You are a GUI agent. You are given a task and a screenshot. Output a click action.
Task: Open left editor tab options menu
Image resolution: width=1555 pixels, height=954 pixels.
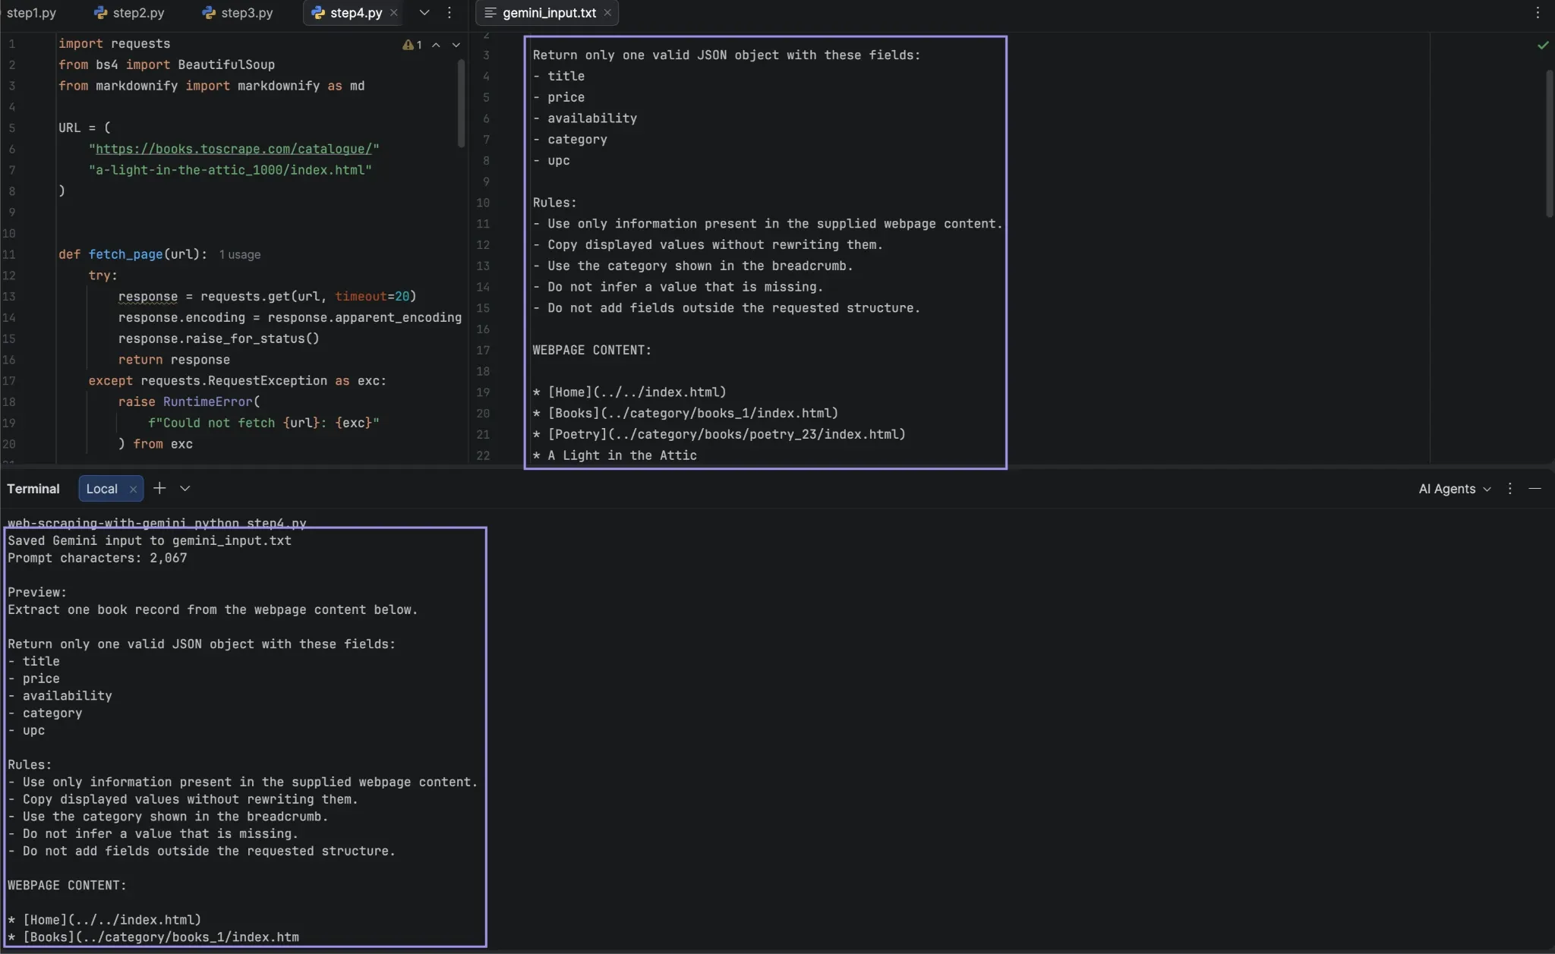click(x=449, y=13)
